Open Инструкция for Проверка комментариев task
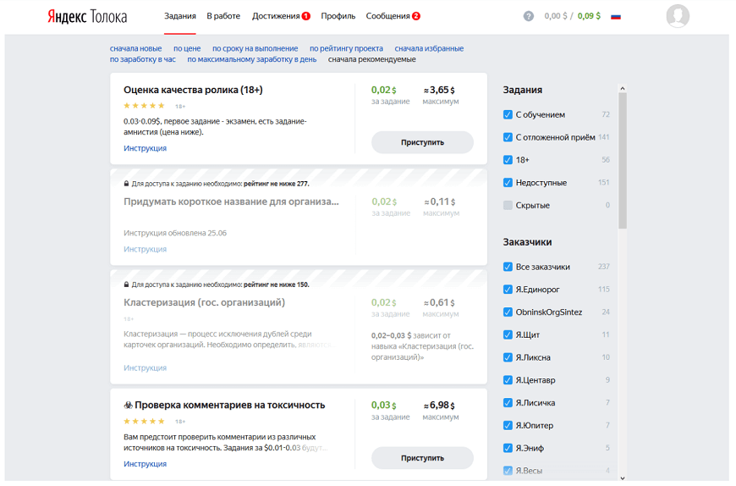The image size is (736, 486). [x=145, y=463]
